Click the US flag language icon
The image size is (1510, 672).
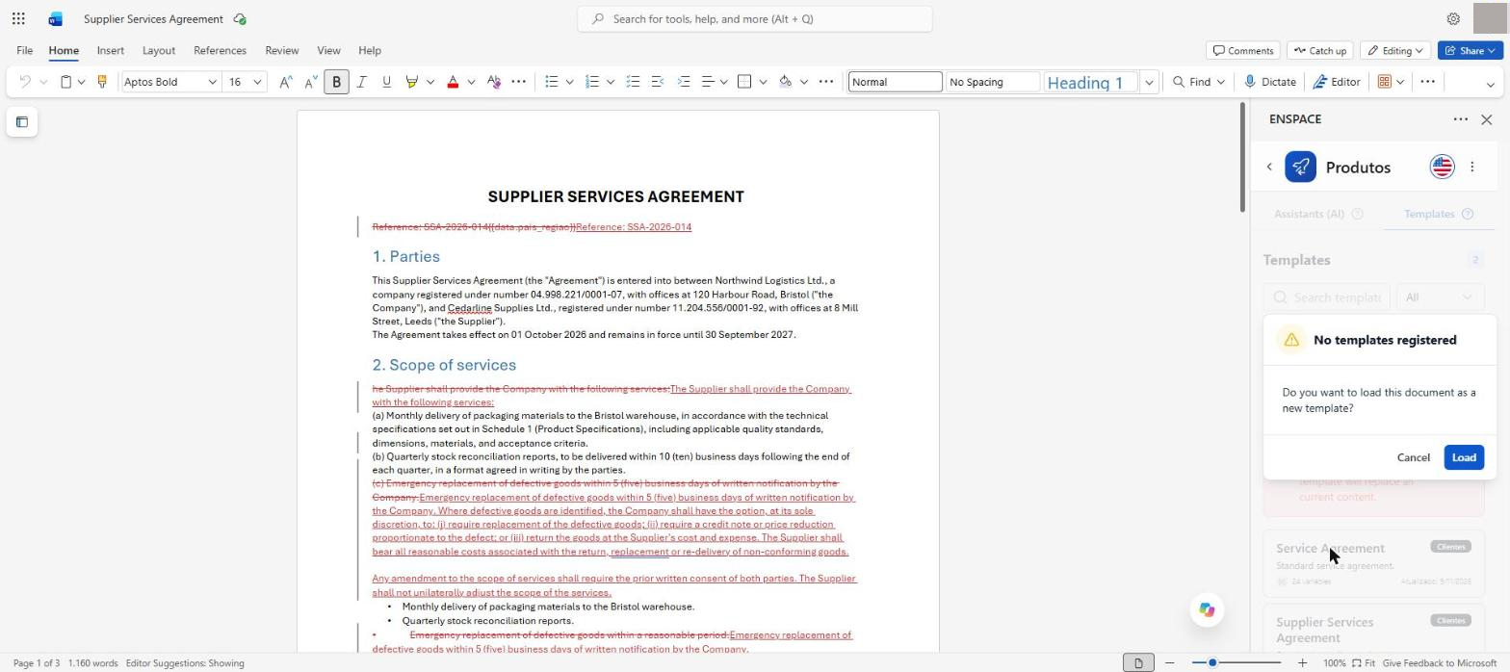point(1442,167)
